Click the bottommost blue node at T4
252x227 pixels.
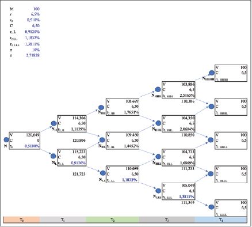pyautogui.click(x=211, y=207)
